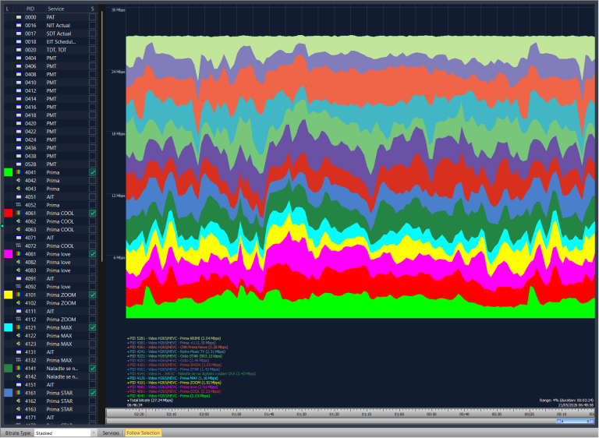Toggle the Follow Selection button
599x438 pixels.
[x=144, y=433]
